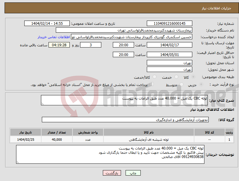
Task: Click the resize grip of توضیحات خریدار textarea
Action: [18, 162]
